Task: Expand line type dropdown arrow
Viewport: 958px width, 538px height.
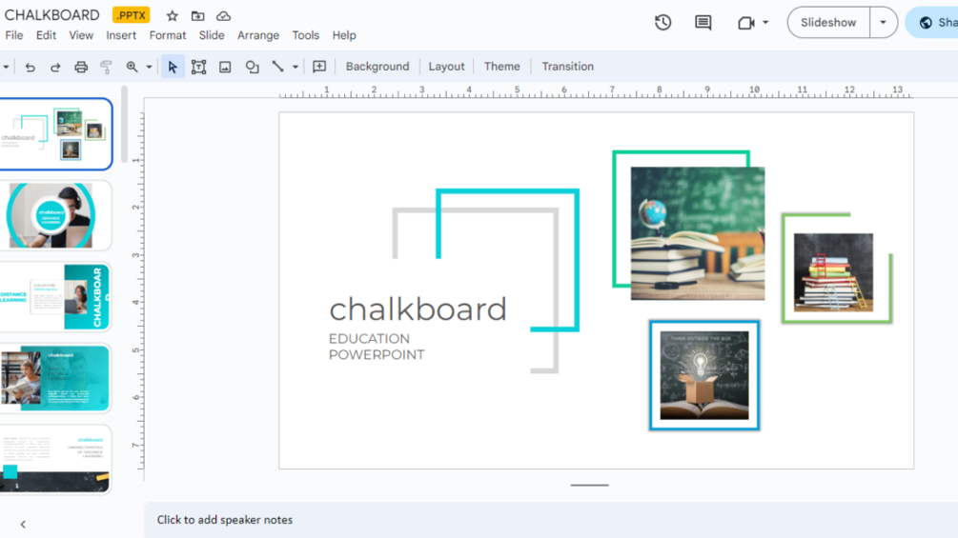Action: pos(296,67)
